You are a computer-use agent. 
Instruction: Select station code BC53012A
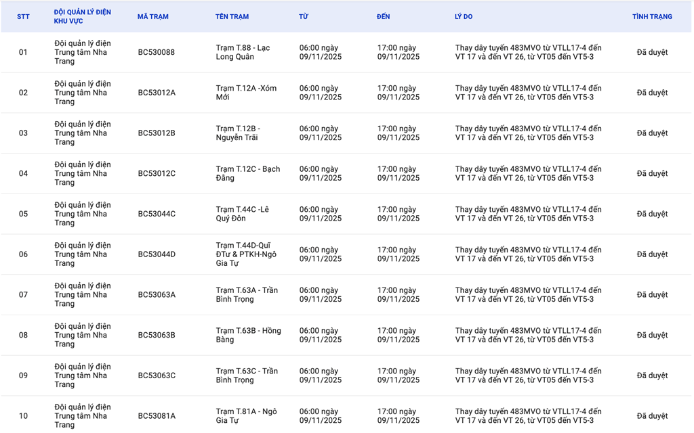pyautogui.click(x=157, y=93)
